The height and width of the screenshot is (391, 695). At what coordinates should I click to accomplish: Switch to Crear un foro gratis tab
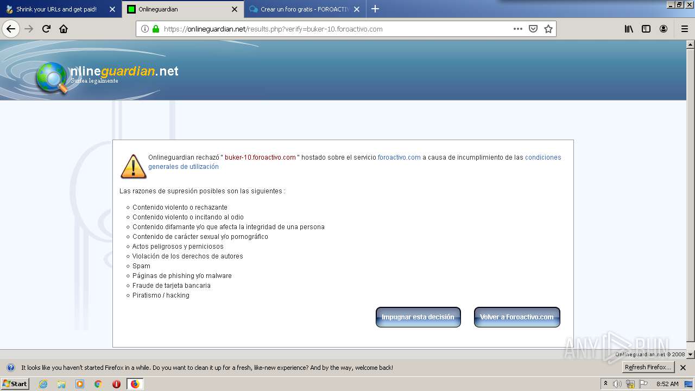(x=305, y=9)
